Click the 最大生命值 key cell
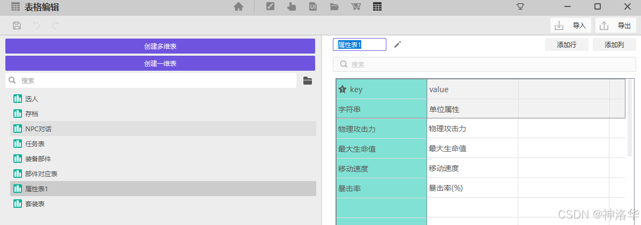Screen dimensions: 641x225 coord(382,148)
